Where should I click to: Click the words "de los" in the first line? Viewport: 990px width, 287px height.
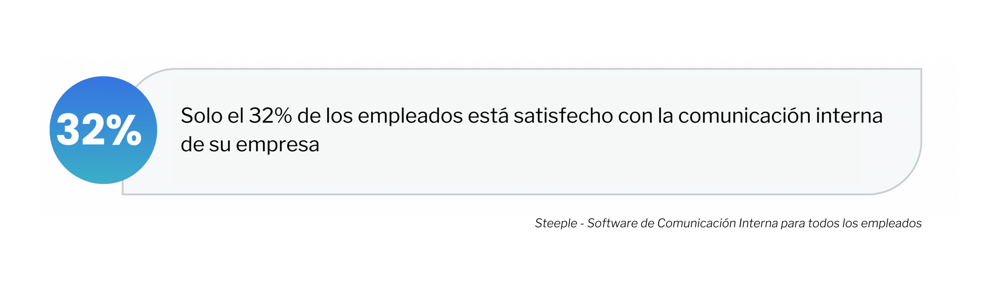(x=325, y=116)
